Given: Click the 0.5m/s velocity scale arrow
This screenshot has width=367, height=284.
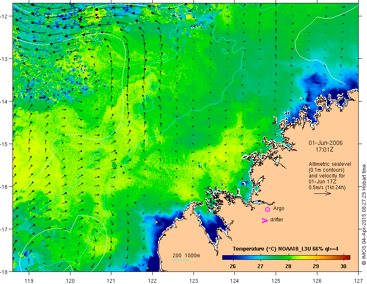Looking at the screenshot, I should tap(322, 193).
